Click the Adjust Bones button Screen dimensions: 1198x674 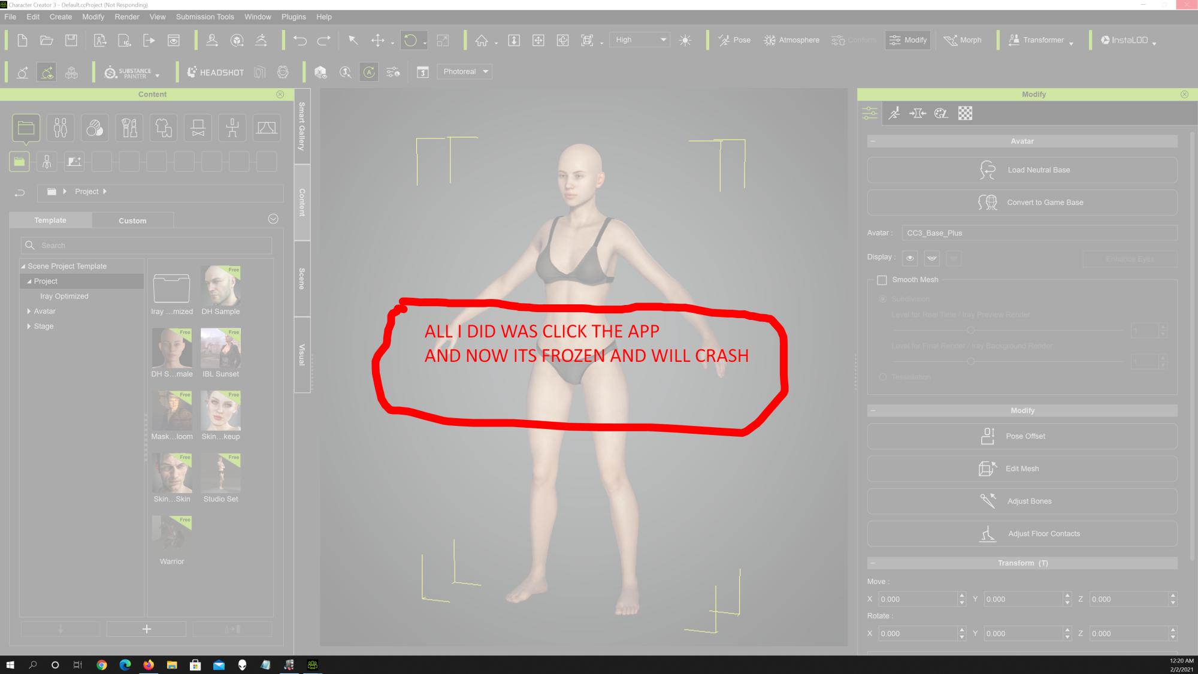point(1022,501)
